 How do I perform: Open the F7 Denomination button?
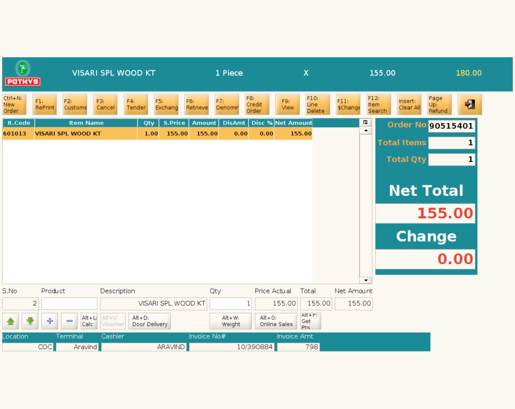[x=227, y=105]
